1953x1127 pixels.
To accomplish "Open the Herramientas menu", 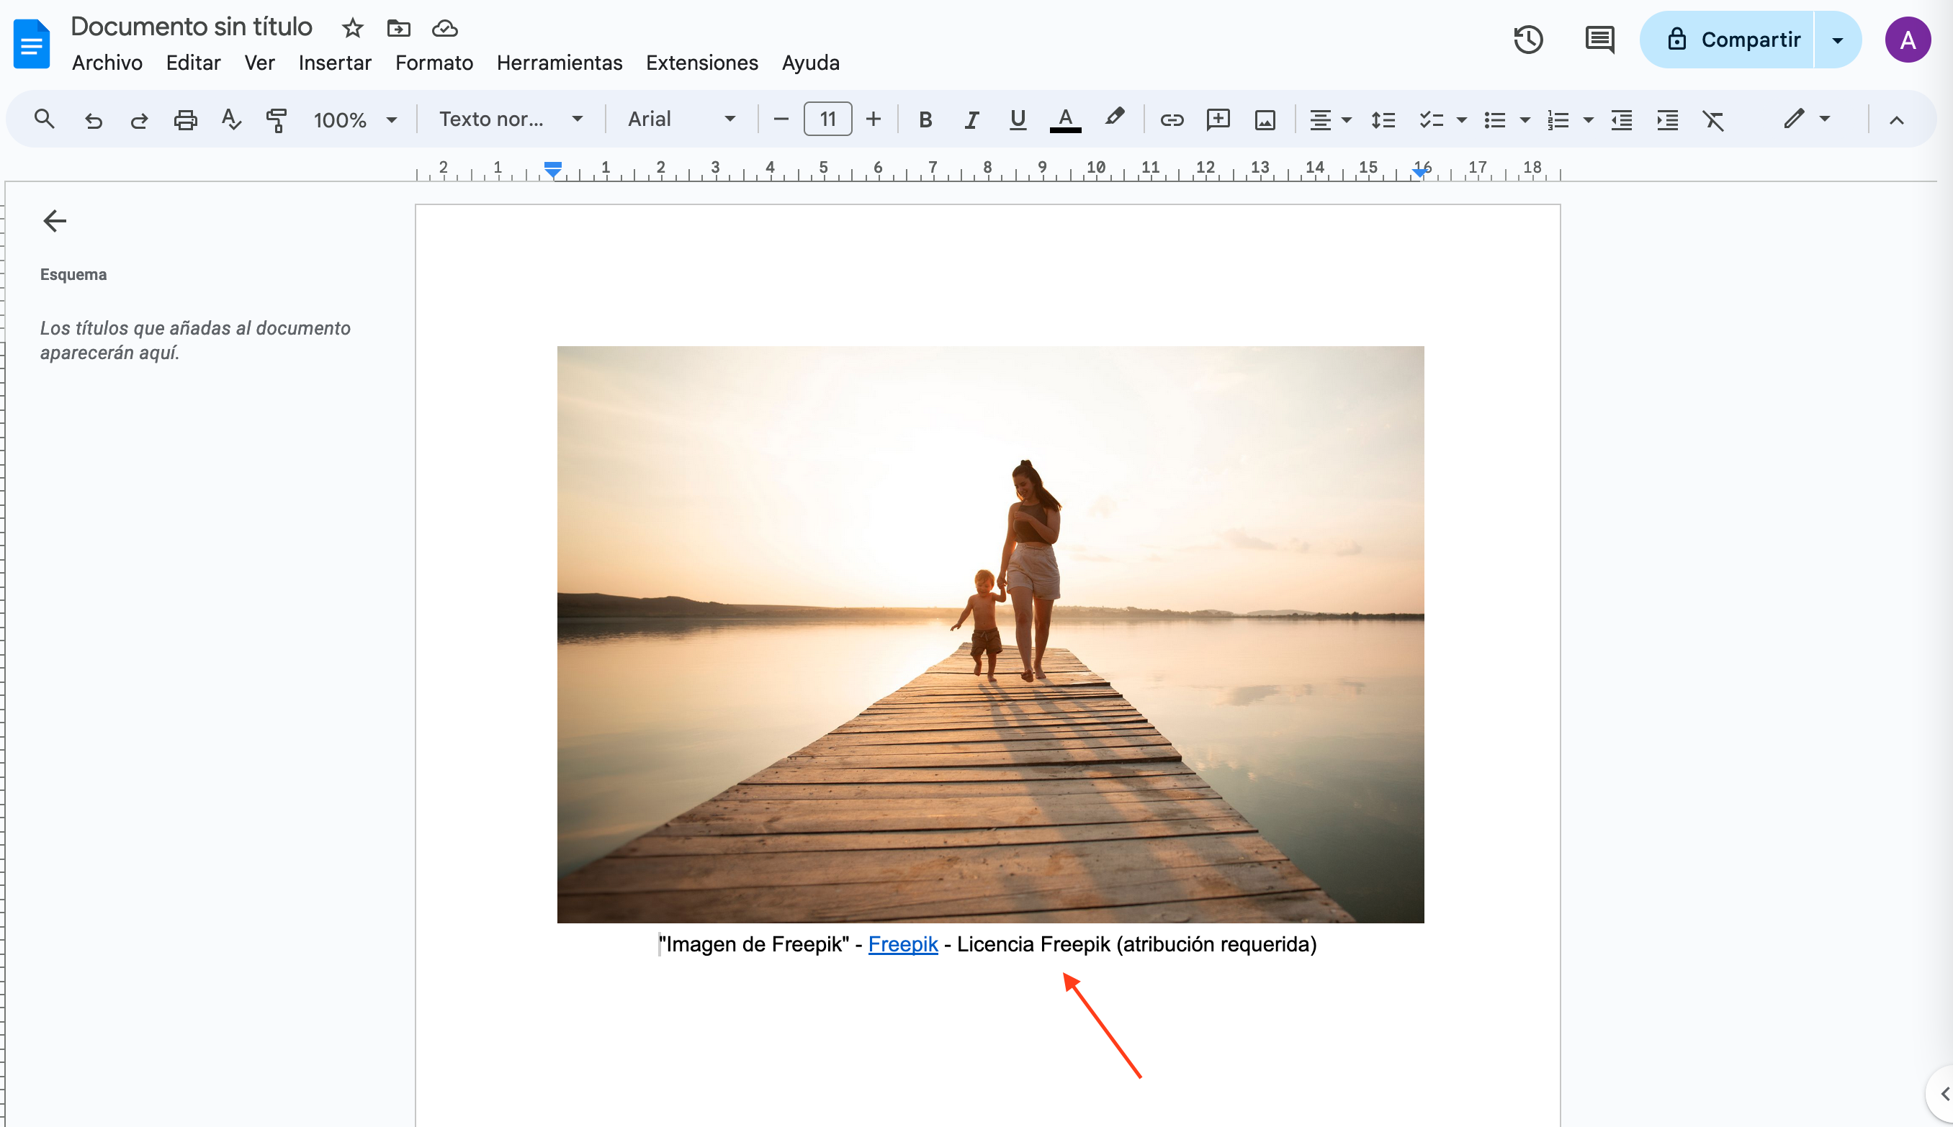I will click(x=559, y=63).
